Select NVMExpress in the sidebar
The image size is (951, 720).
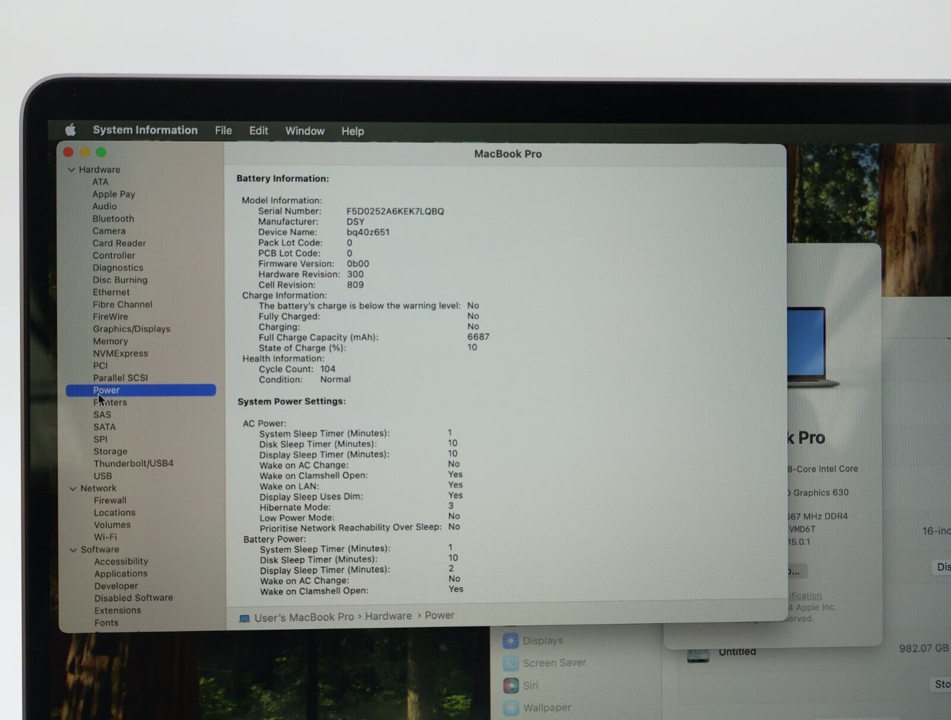tap(120, 354)
